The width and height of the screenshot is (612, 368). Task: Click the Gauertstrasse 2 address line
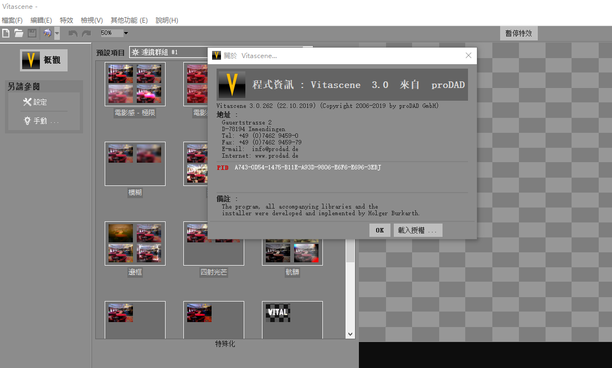point(246,122)
